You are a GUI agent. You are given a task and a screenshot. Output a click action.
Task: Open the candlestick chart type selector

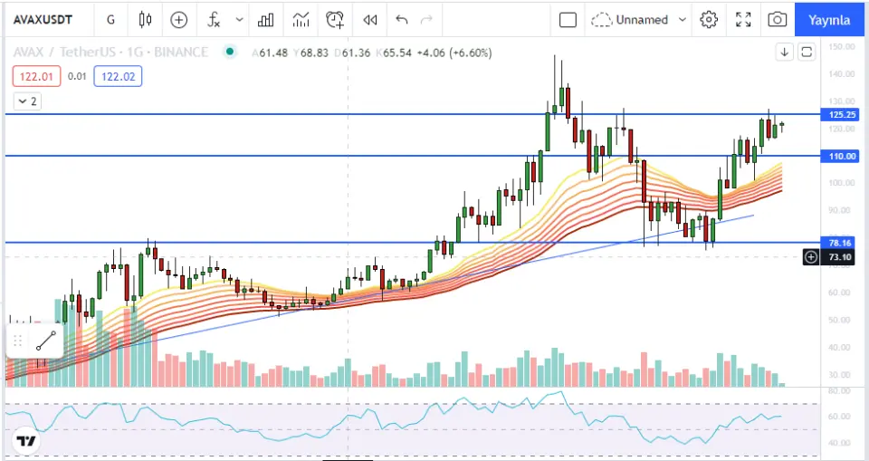click(145, 19)
